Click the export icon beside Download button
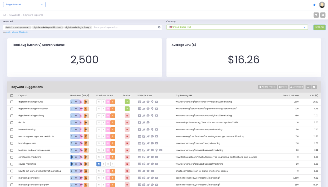 pyautogui.click(x=308, y=87)
